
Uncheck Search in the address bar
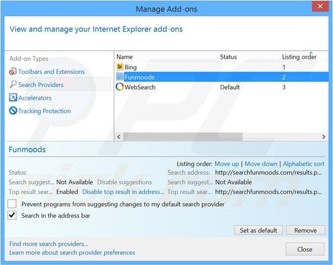click(x=12, y=215)
